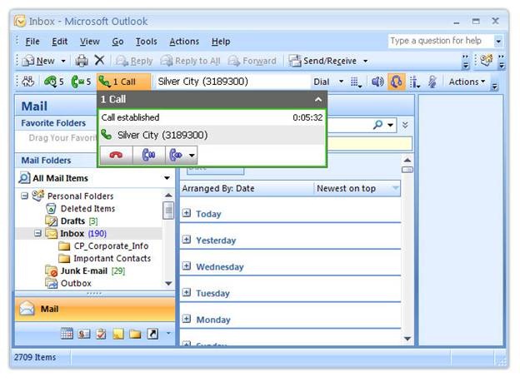Expand the query builder double chevron
This screenshot has height=382, width=520.
pos(405,125)
